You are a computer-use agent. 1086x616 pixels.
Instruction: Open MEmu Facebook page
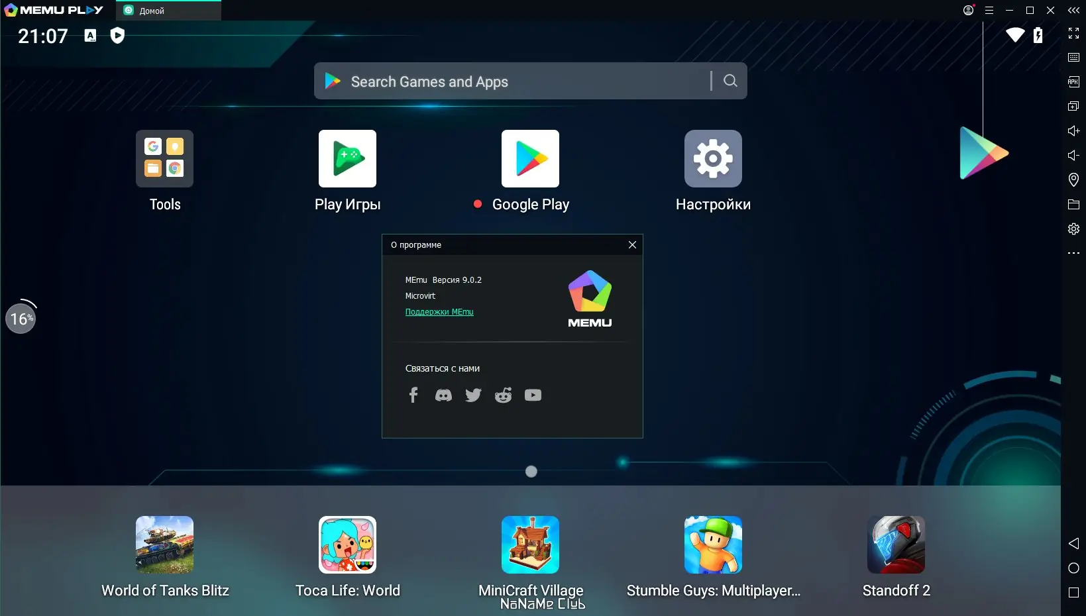[413, 395]
